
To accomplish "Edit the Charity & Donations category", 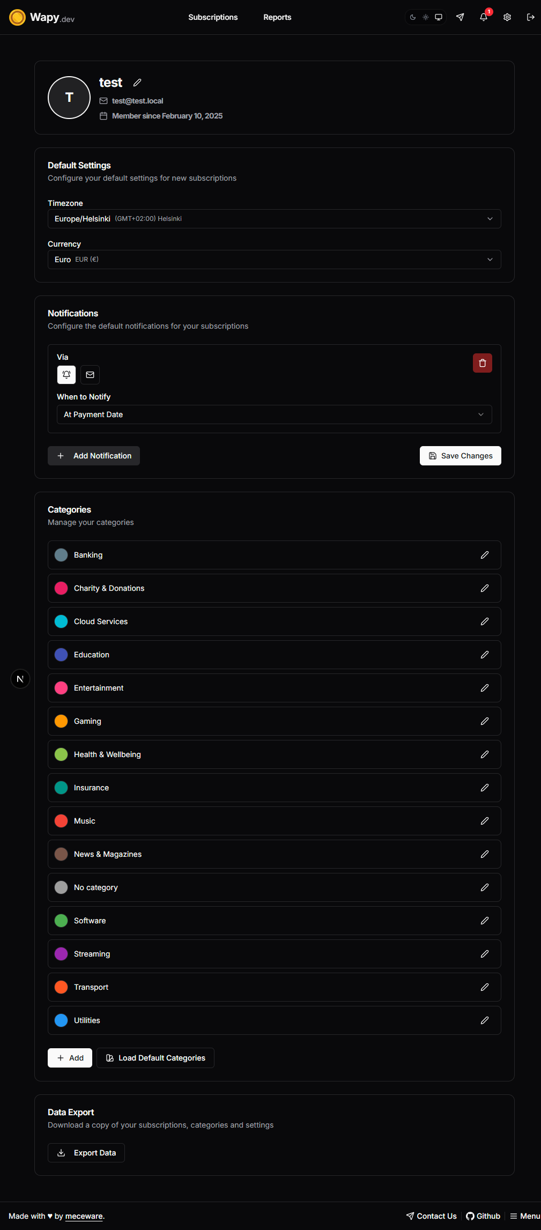I will (x=485, y=588).
